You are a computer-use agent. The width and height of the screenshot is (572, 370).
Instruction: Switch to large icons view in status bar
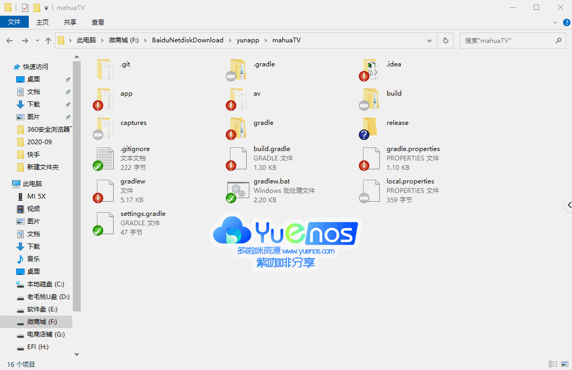tap(564, 364)
